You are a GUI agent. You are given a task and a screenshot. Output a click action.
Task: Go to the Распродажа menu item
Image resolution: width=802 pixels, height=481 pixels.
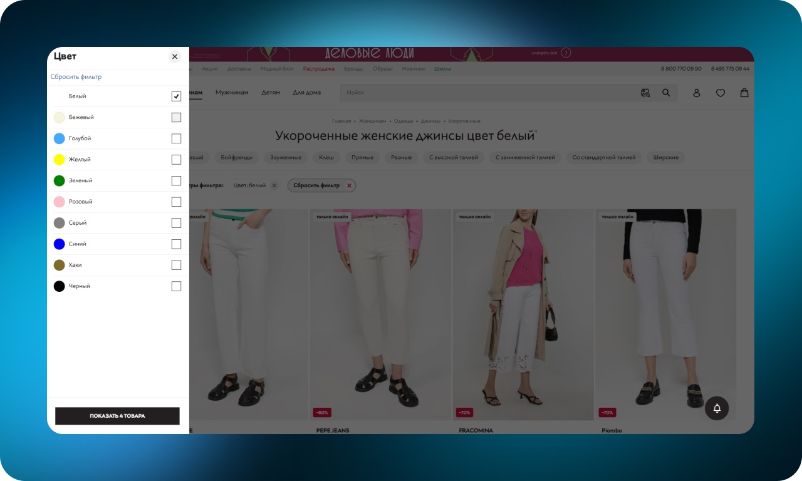click(318, 69)
